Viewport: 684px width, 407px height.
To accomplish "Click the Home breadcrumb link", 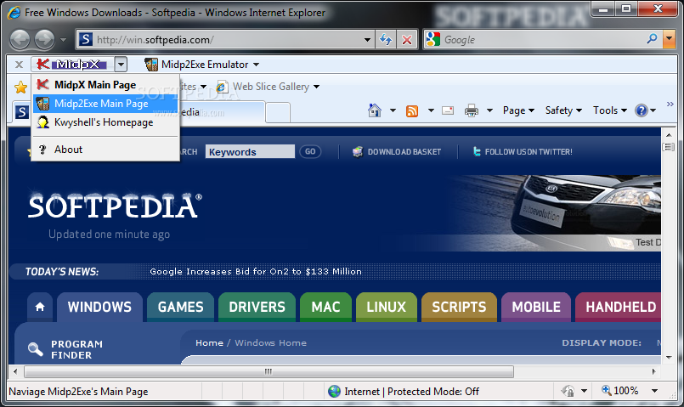I will (x=209, y=343).
